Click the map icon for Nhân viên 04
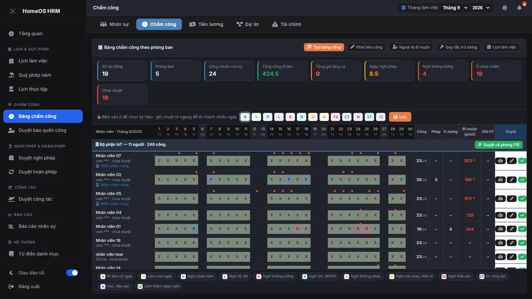 tap(500, 215)
